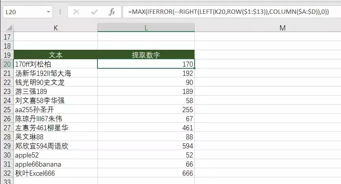Select column M header
Screen dimensions: 341x184
click(x=282, y=28)
